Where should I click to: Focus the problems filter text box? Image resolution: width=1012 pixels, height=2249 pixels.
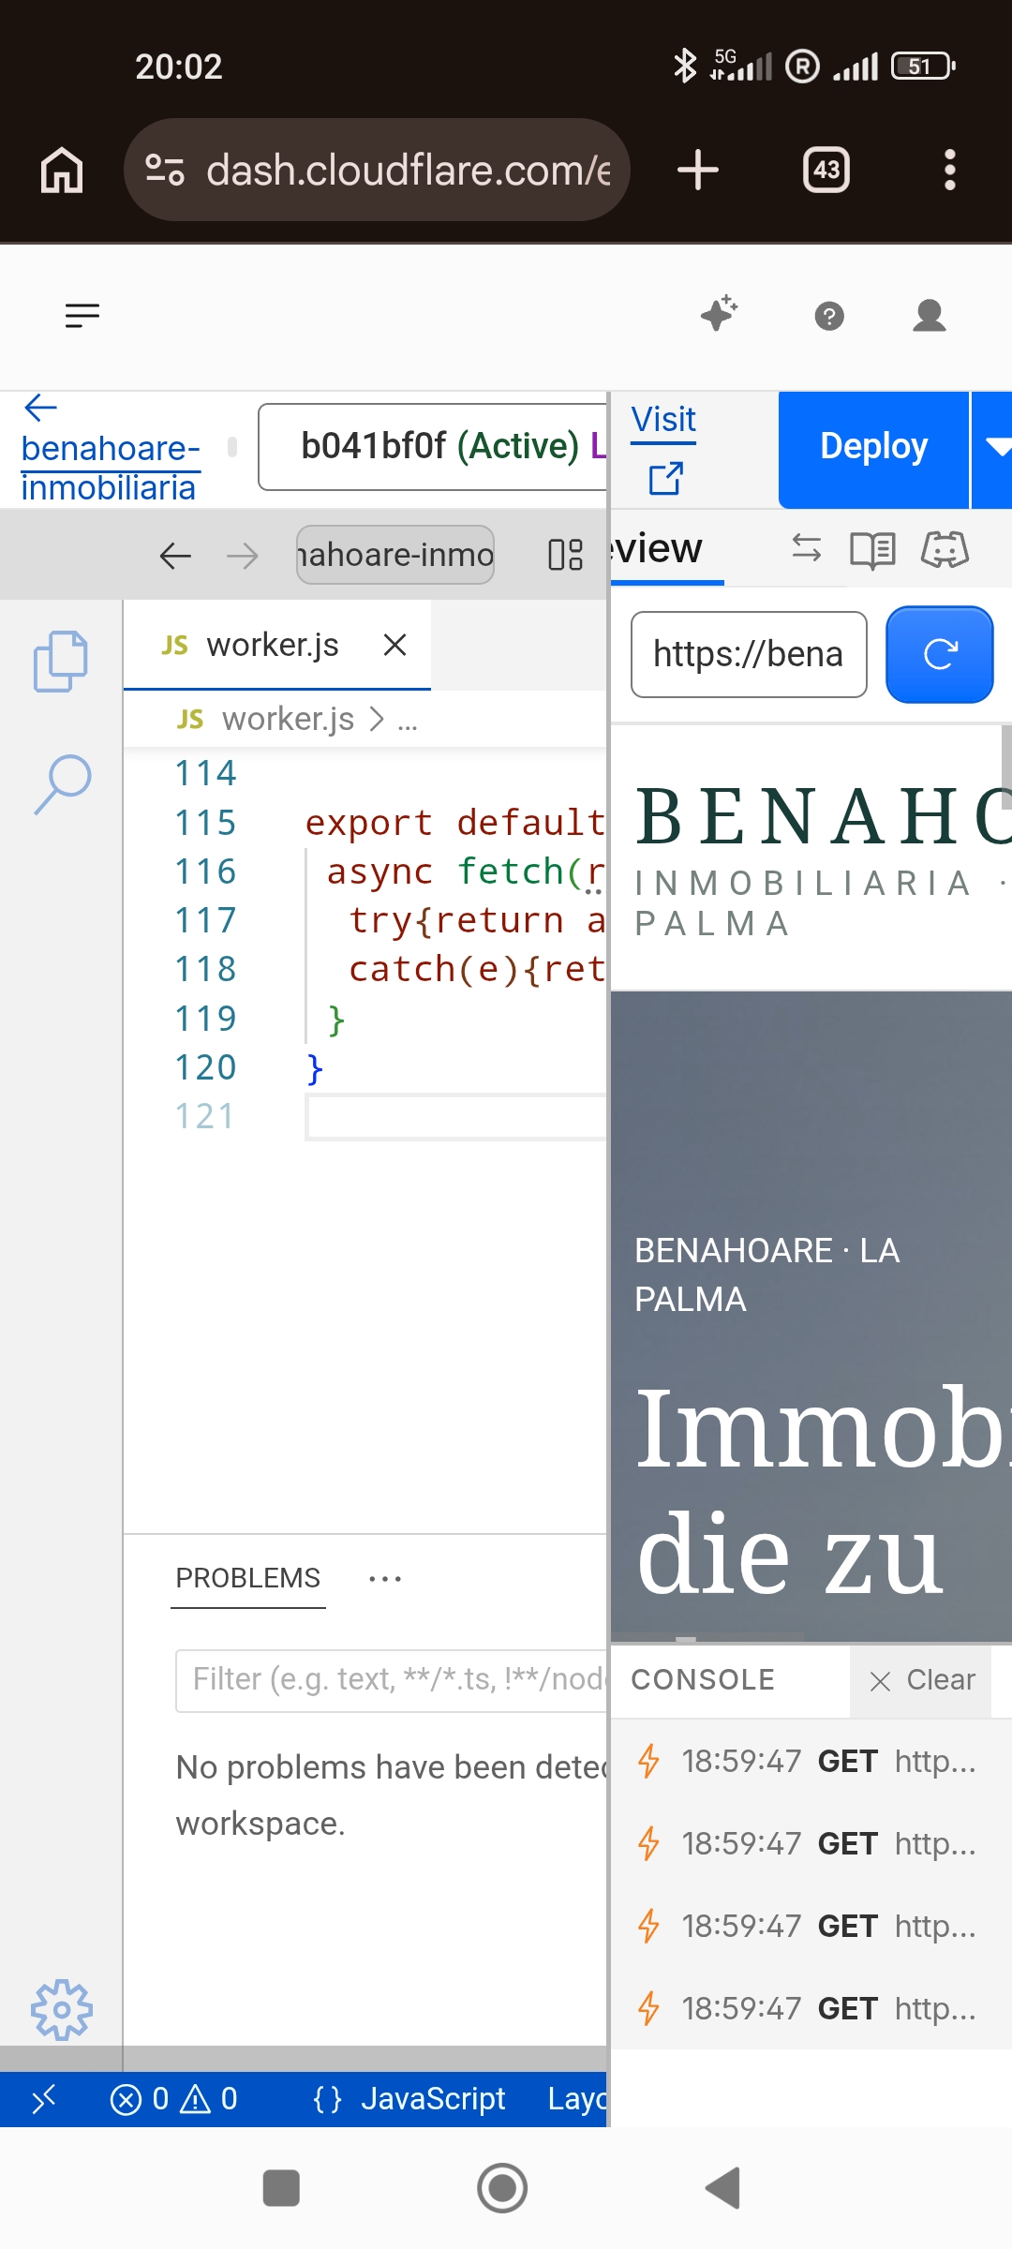pos(392,1680)
